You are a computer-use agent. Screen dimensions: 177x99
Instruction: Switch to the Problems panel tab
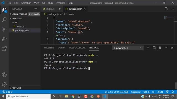(x=49, y=48)
